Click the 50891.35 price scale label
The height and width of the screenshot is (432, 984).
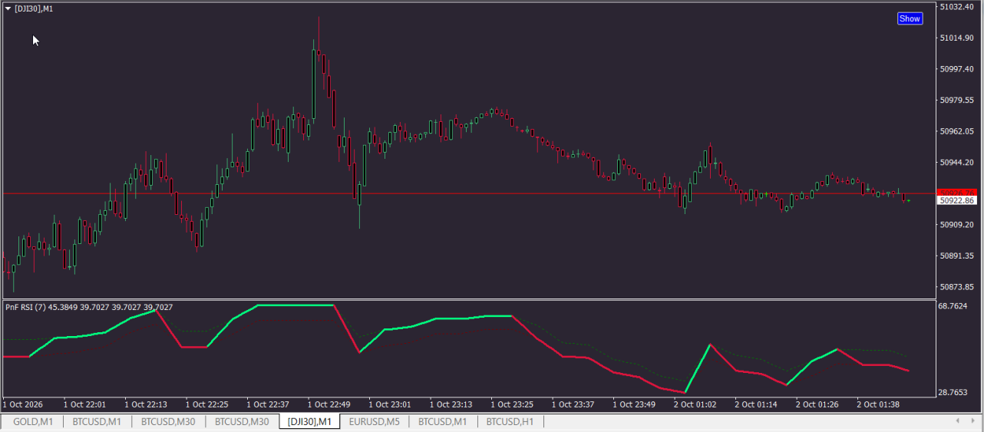click(x=956, y=256)
